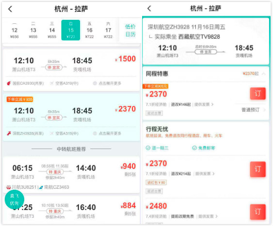
Task: Select date tab 14 Wednesday ¥655
Action: click(52, 30)
